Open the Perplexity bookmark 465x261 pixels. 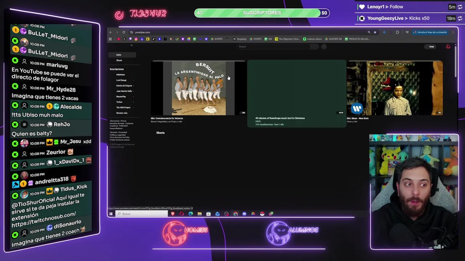tap(240, 39)
